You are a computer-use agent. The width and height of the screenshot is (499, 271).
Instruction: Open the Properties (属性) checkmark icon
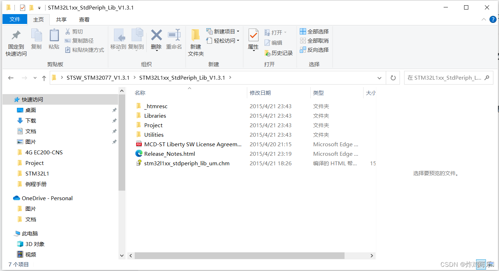pos(253,36)
